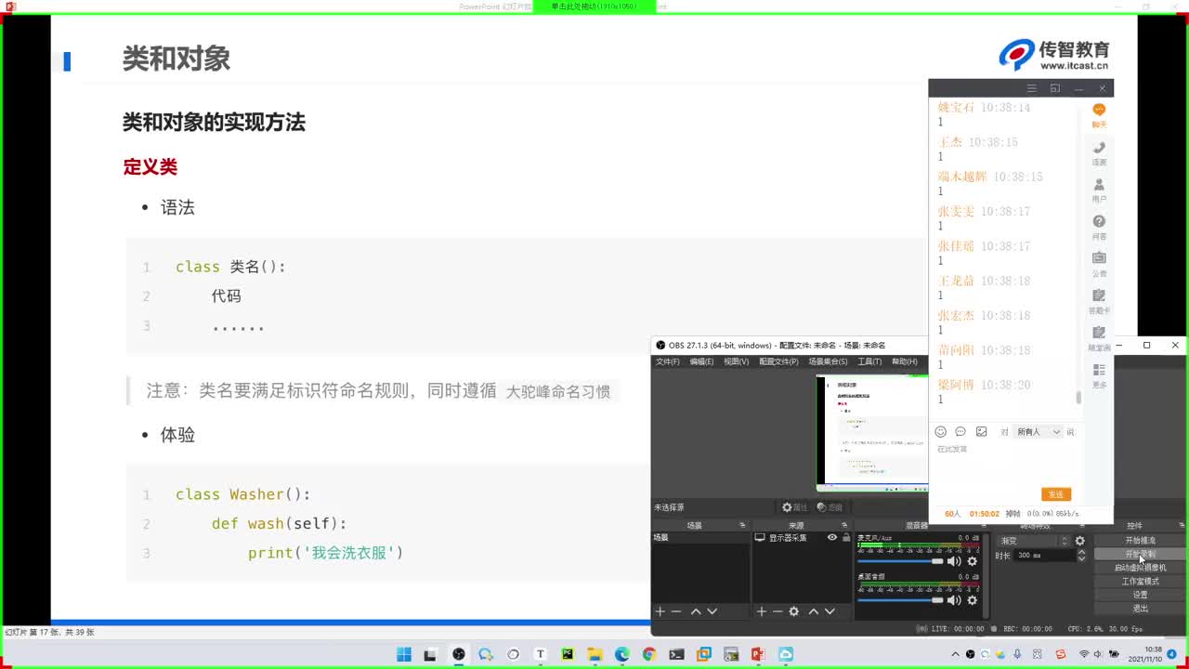
Task: Move scene up with the up arrow
Action: click(x=696, y=611)
